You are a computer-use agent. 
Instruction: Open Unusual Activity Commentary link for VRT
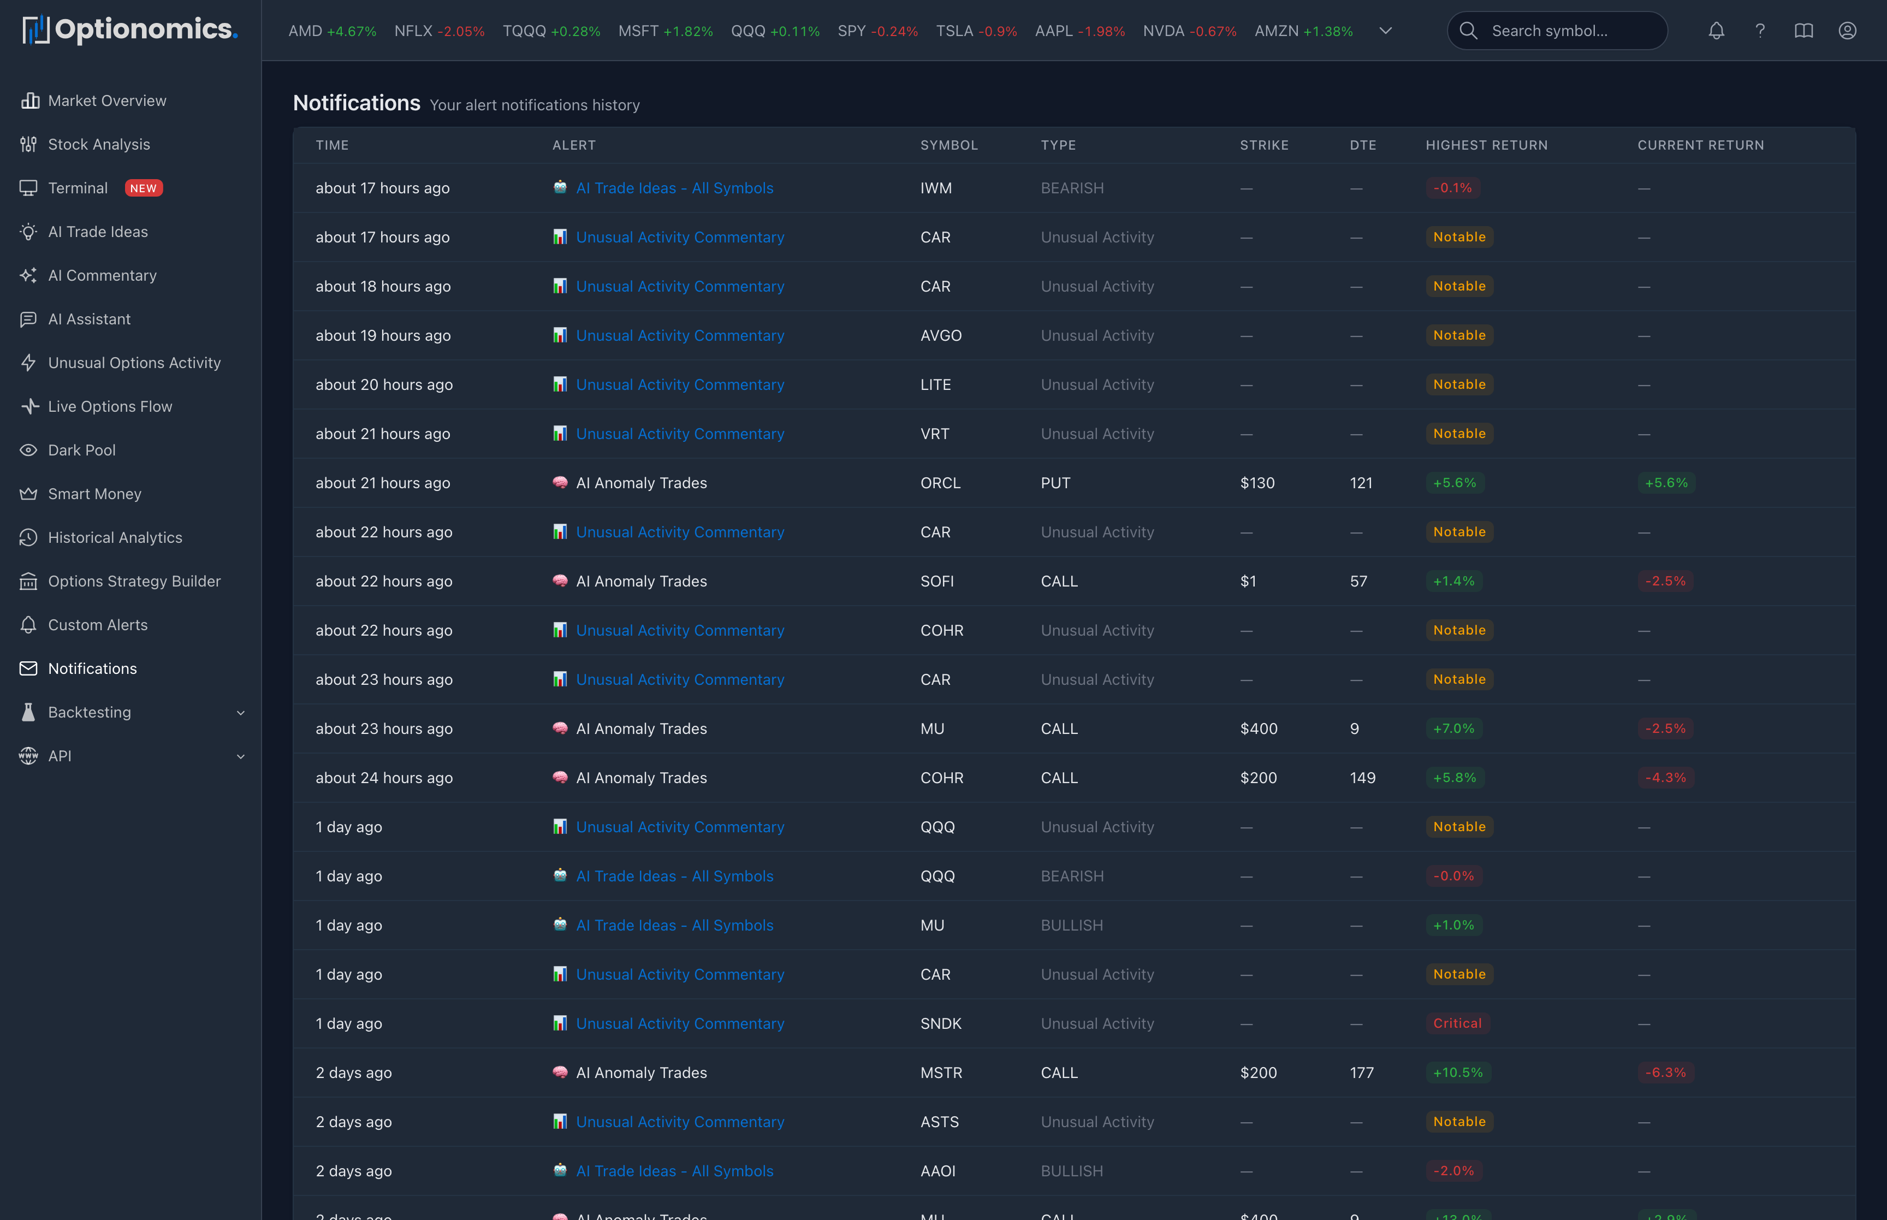(x=680, y=434)
